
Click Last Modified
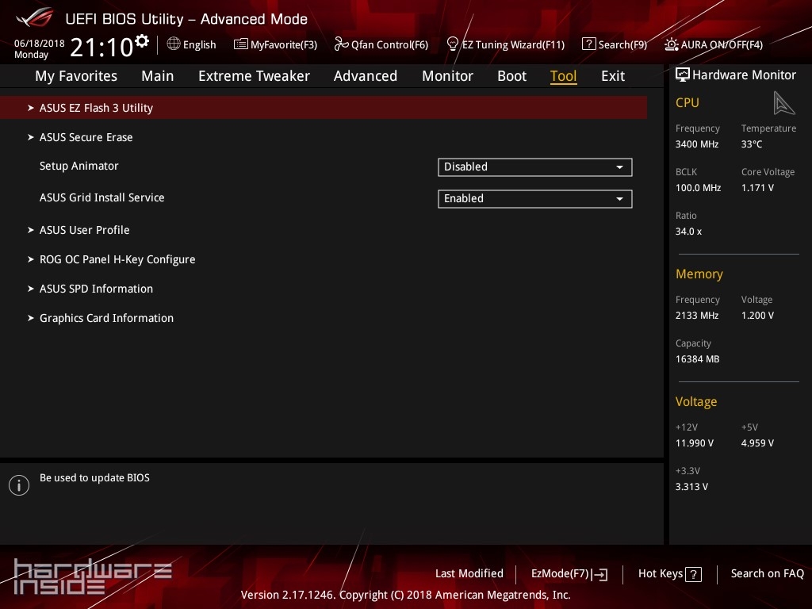tap(469, 574)
